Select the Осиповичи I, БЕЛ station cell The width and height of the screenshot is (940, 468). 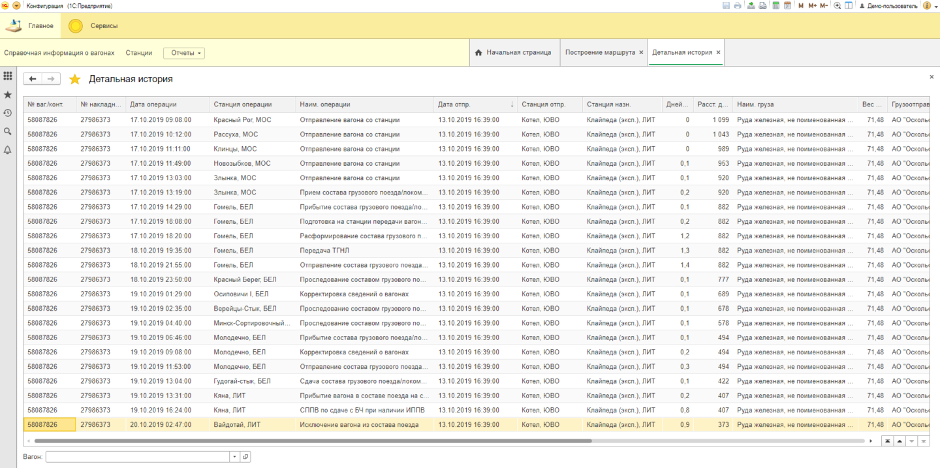[x=253, y=294]
